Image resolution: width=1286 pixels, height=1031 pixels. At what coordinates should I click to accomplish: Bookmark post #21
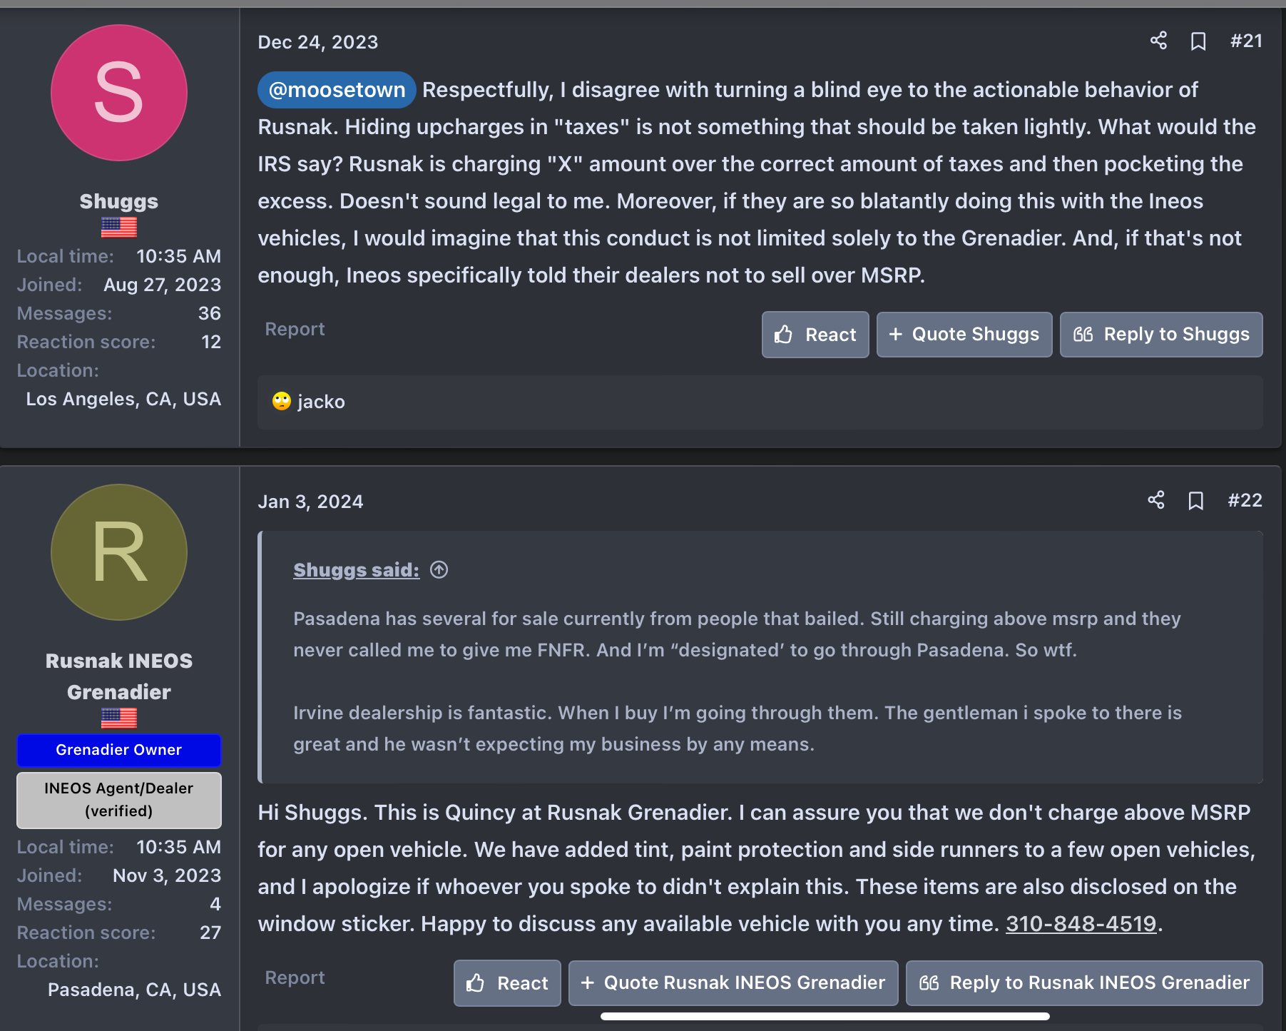1198,41
